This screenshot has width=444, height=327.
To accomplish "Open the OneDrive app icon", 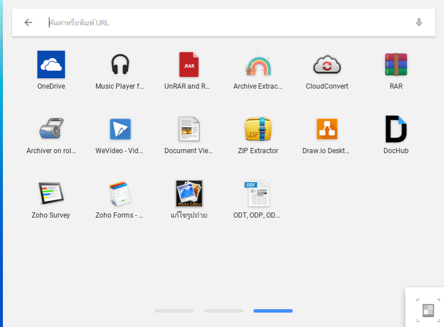I will coord(51,64).
